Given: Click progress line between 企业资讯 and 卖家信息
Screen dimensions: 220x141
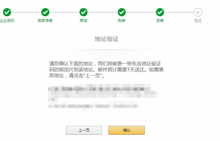Looking at the screenshot, I should coord(26,12).
